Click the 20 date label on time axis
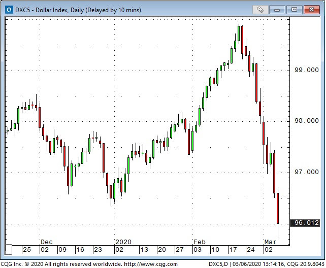The height and width of the screenshot is (268, 326). [162, 250]
